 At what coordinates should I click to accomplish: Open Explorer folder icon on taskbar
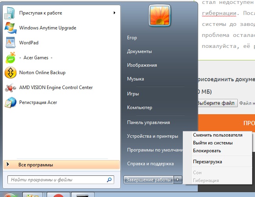click(x=33, y=195)
